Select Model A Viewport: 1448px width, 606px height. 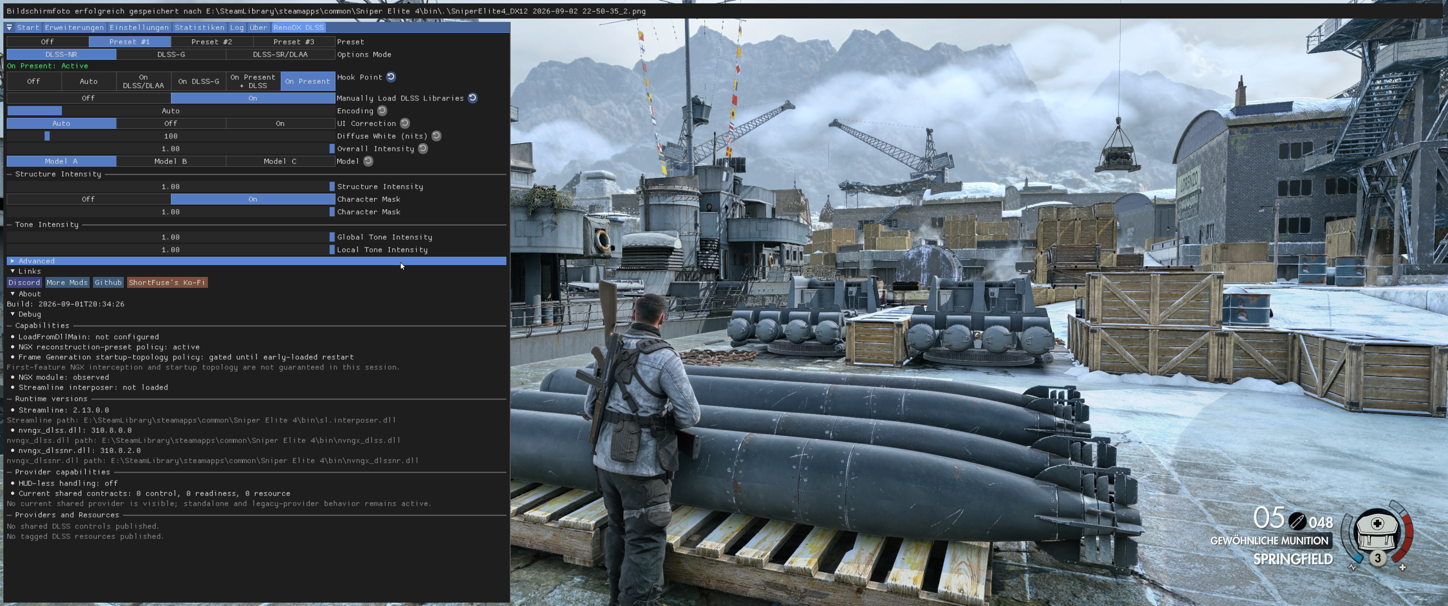(x=61, y=161)
